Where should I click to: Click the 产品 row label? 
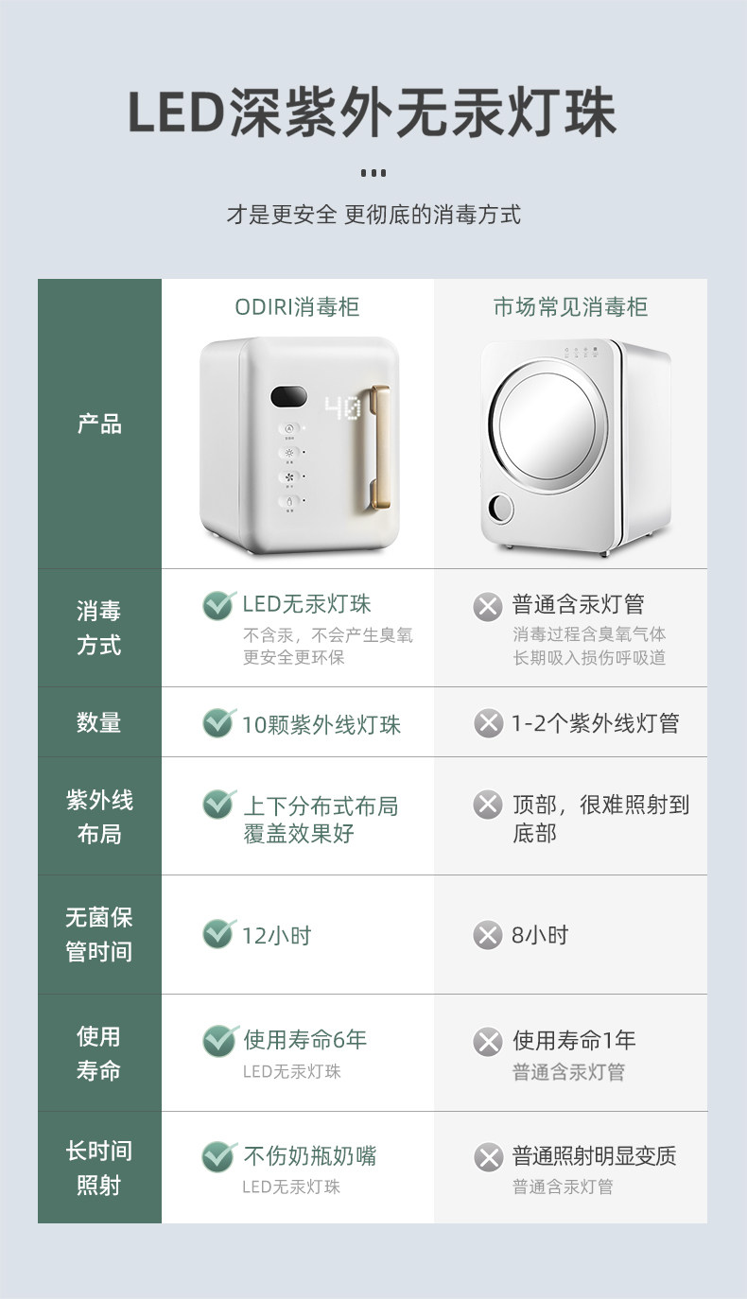(99, 424)
